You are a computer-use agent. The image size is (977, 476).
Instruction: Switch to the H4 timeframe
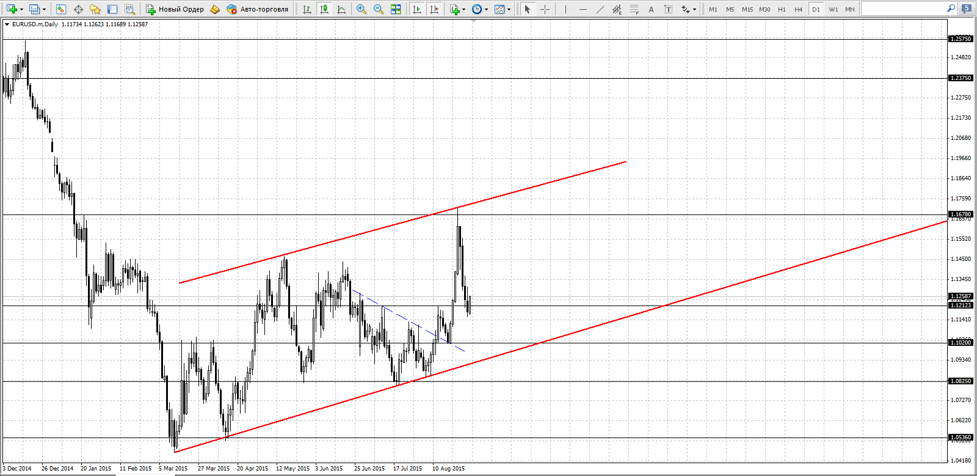point(799,9)
